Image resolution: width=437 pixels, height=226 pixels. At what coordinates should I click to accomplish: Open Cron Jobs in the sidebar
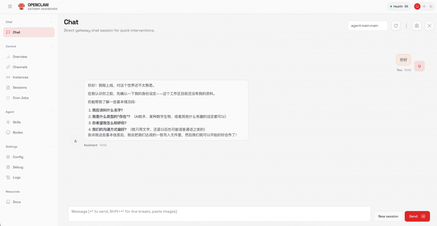click(21, 98)
